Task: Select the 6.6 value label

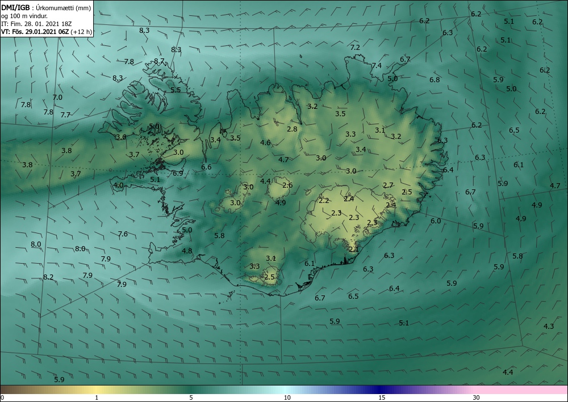Action: [206, 167]
